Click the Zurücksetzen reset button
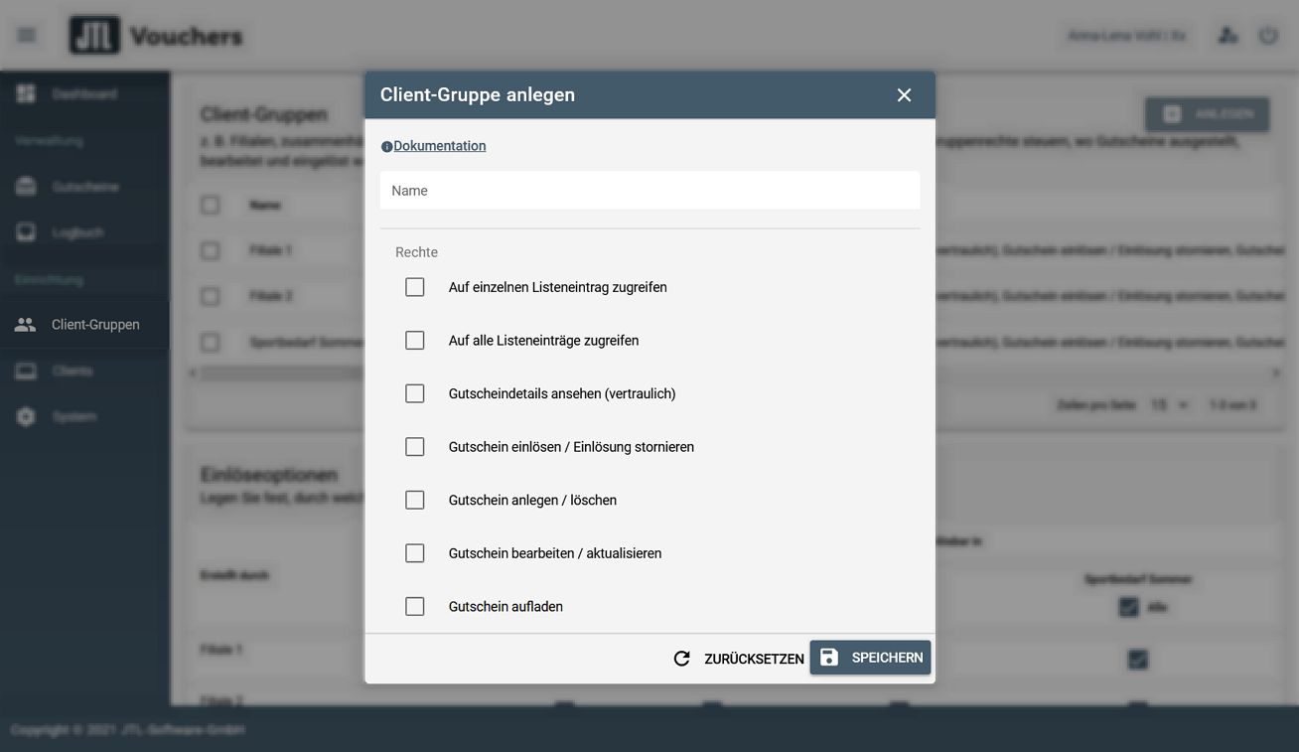Screen dimensions: 1299x752 click(739, 659)
